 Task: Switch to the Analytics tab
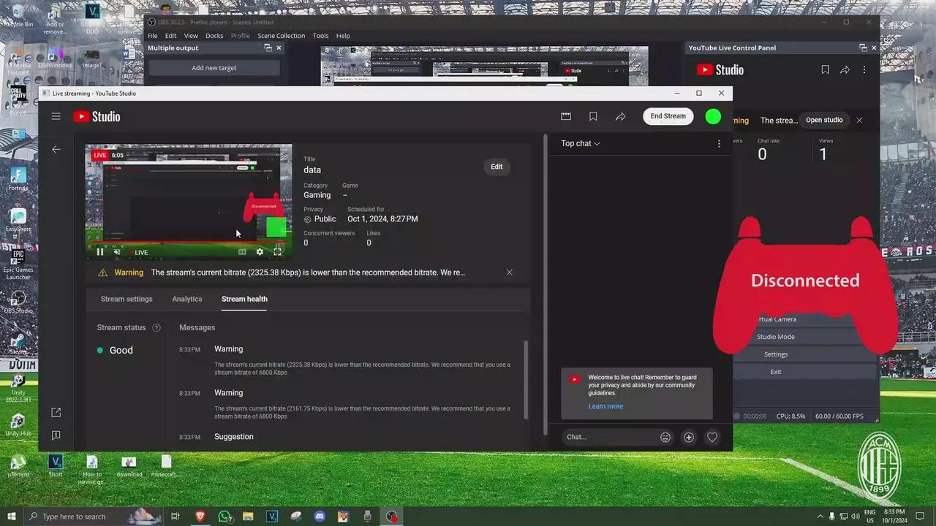coord(187,299)
